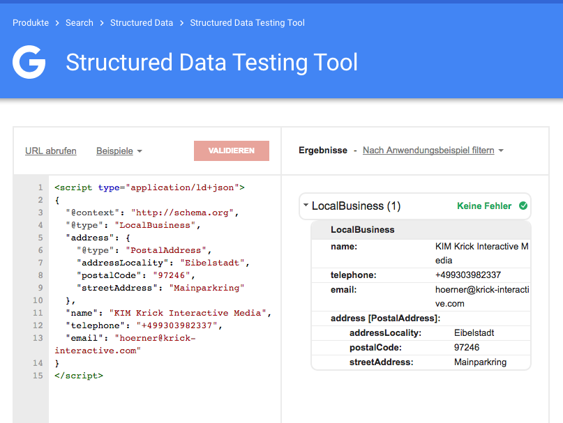Click the email value in results table
Screen dimensions: 563x423
click(x=482, y=296)
